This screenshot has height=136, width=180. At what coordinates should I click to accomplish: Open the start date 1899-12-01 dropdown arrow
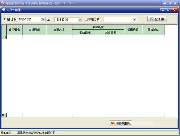(43, 19)
